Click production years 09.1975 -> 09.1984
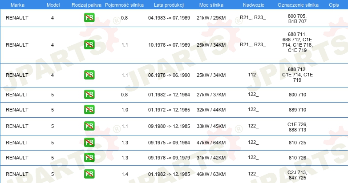Screen dimensions: 348x183 [x=169, y=143]
